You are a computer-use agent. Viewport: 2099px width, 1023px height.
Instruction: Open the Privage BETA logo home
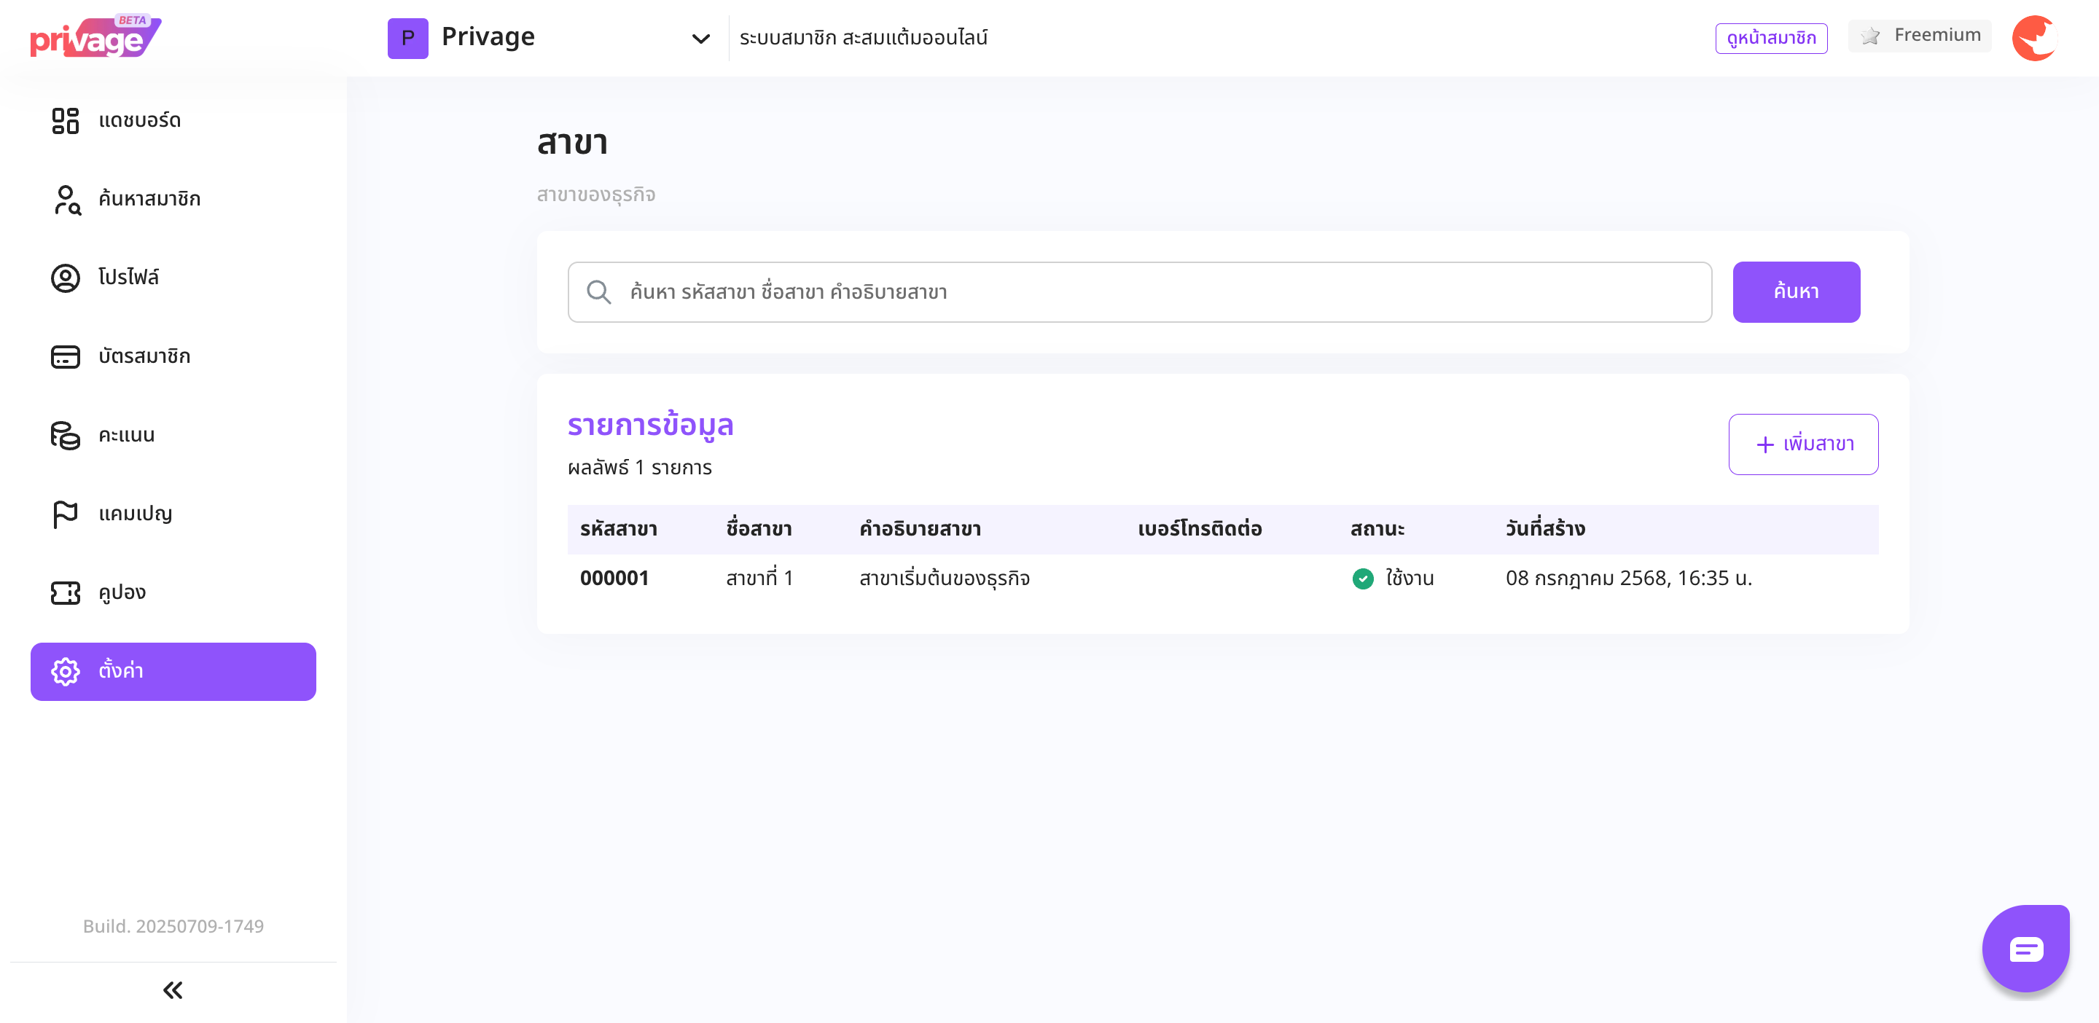[x=95, y=36]
